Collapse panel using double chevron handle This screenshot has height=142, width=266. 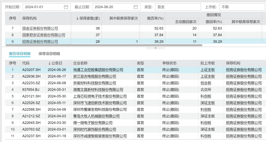coord(156,48)
